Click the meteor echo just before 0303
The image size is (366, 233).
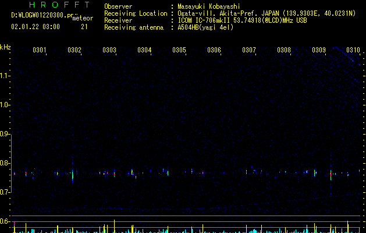click(115, 174)
